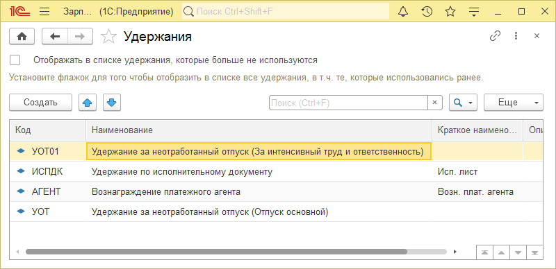Move the selected item down

pos(112,103)
